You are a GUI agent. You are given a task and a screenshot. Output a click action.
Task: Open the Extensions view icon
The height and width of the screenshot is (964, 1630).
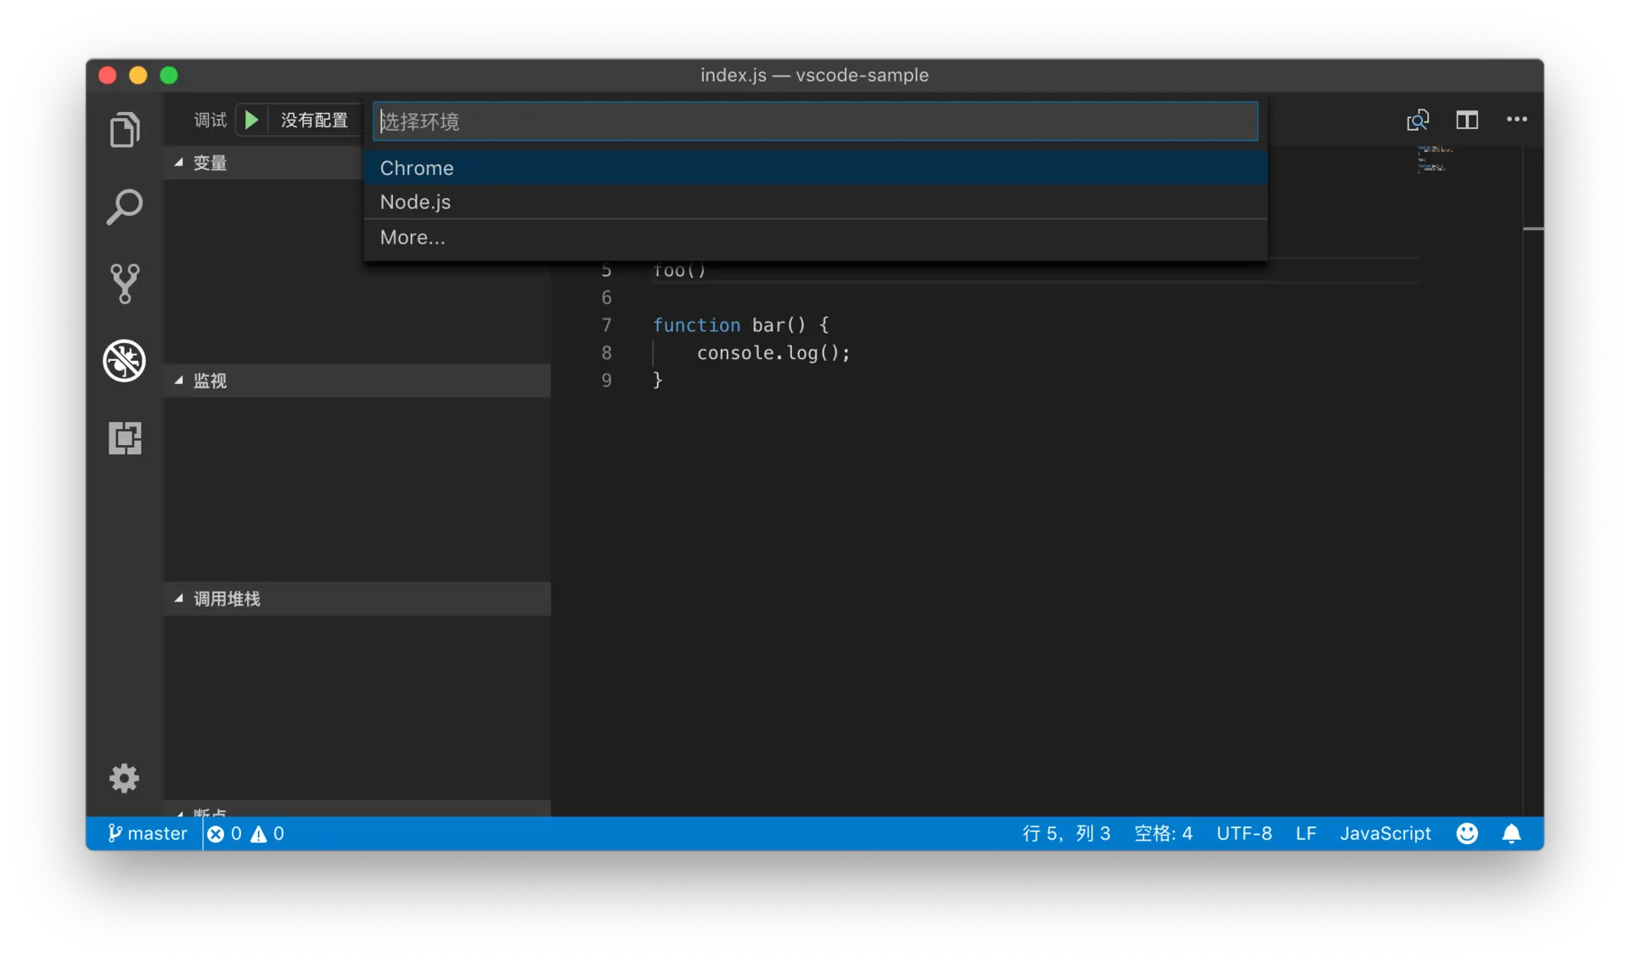[x=125, y=438]
